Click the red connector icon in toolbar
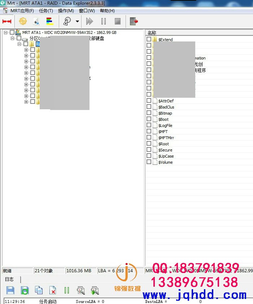The width and height of the screenshot is (253, 304). [7, 21]
